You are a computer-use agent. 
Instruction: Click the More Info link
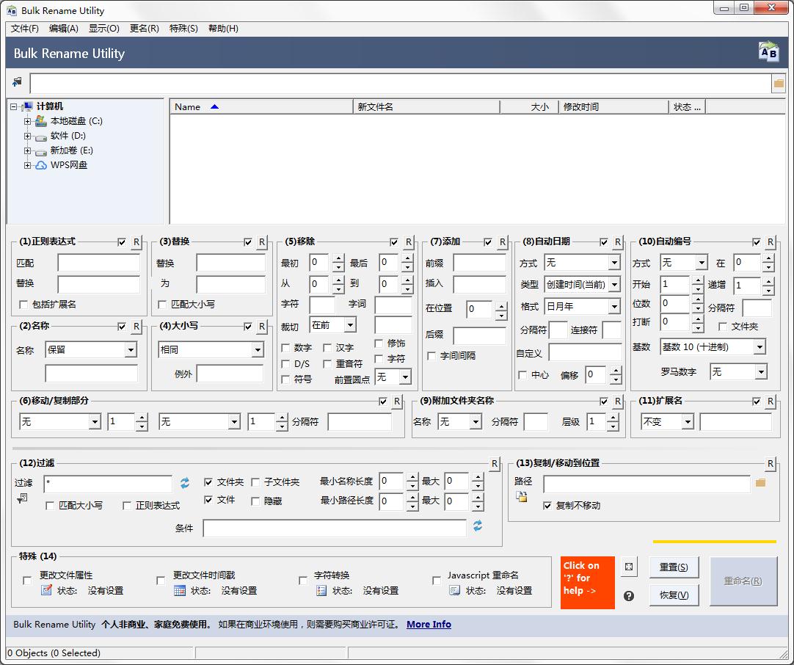(429, 624)
